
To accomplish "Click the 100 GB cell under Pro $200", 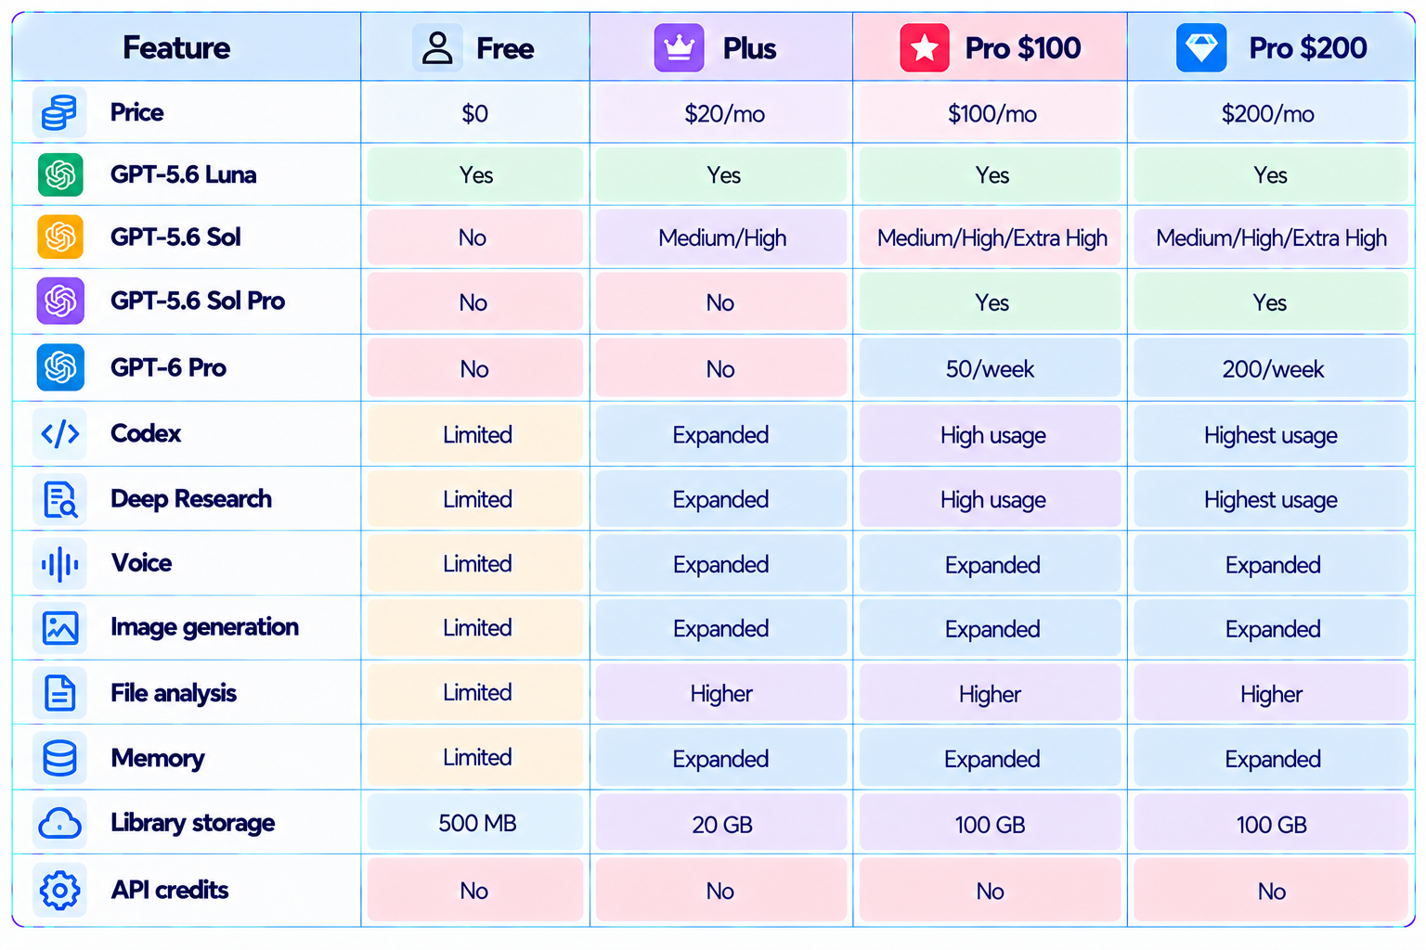I will (1270, 823).
